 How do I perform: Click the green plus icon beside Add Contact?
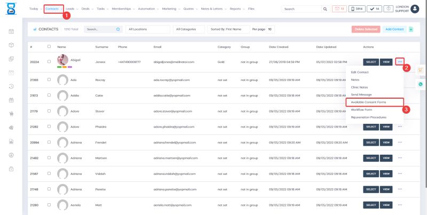pos(411,29)
